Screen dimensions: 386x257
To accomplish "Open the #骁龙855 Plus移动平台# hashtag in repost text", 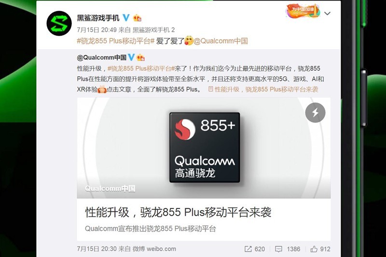I will (x=115, y=41).
